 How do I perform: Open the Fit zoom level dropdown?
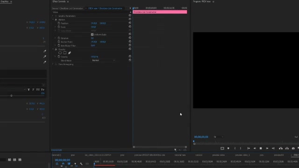click(x=218, y=137)
